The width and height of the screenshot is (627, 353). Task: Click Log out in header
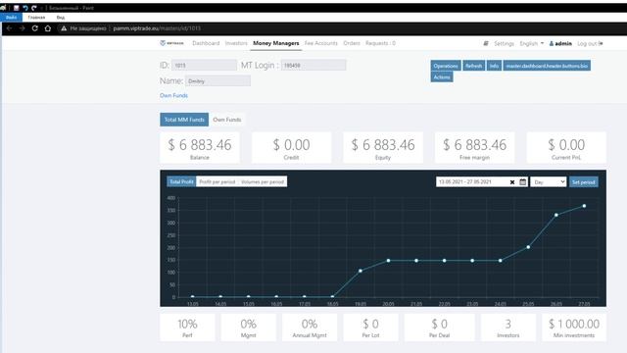point(590,43)
